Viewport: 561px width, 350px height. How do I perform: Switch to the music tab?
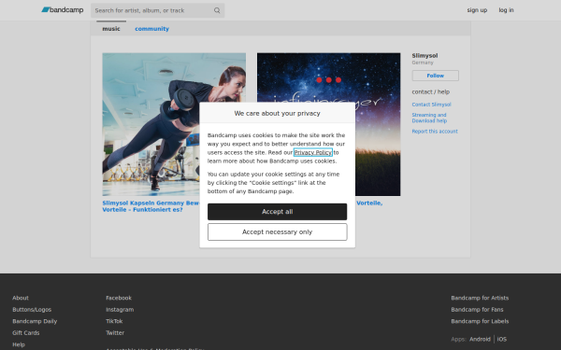click(x=111, y=29)
